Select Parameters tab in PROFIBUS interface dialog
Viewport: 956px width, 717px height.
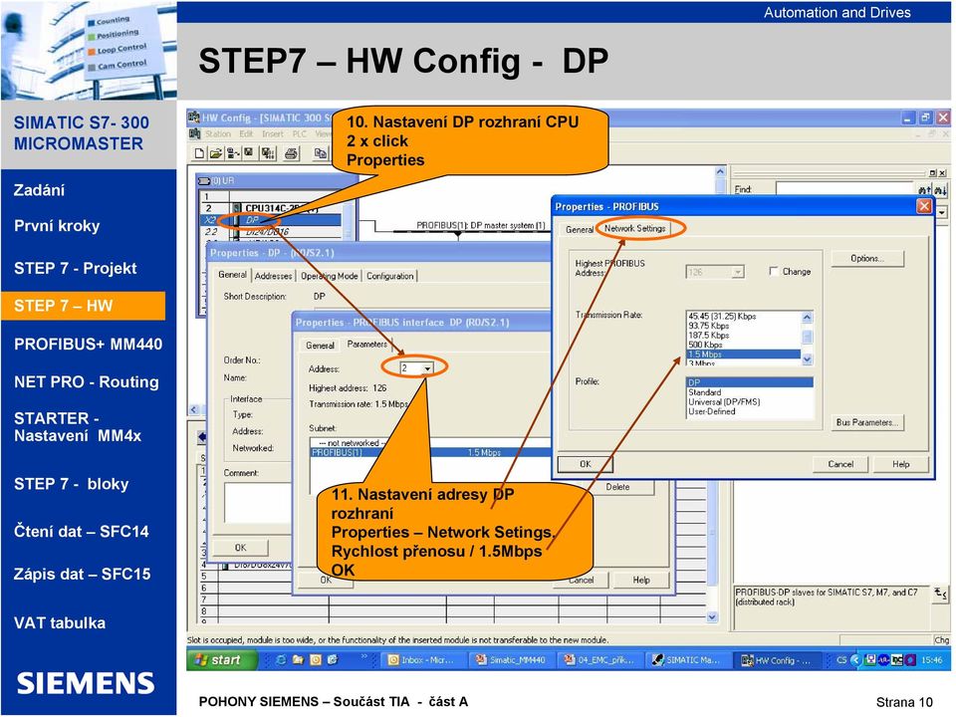pos(366,344)
